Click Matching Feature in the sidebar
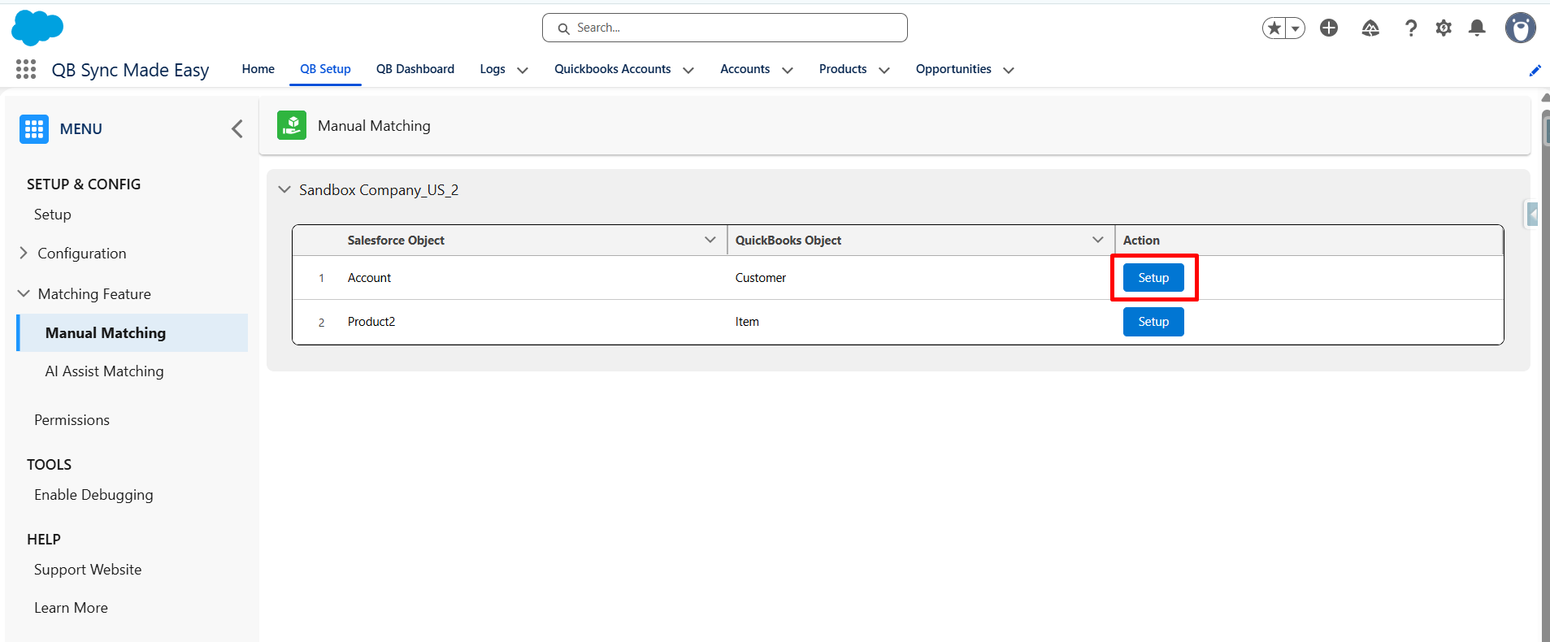 tap(94, 294)
